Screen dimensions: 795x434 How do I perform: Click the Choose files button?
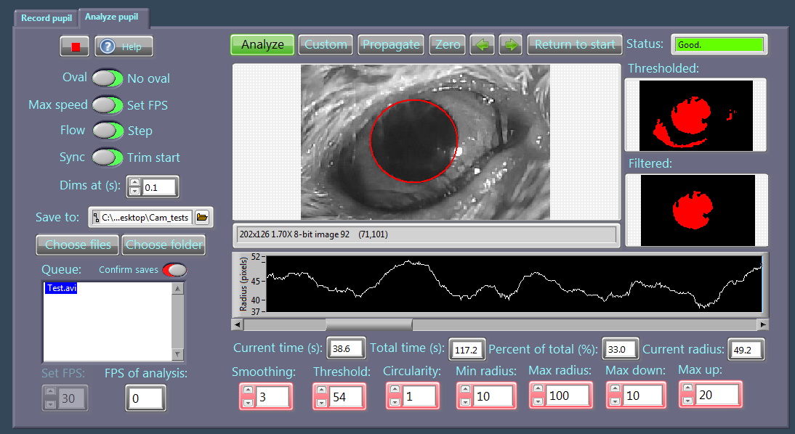78,245
